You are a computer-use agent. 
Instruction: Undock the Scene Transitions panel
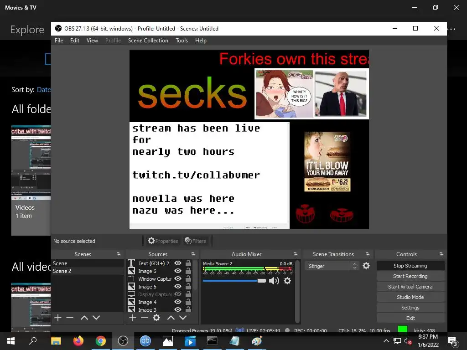pyautogui.click(x=368, y=254)
